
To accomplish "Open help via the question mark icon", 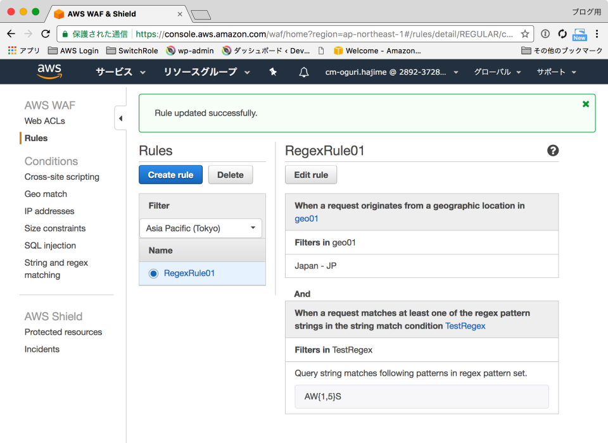I will (553, 151).
